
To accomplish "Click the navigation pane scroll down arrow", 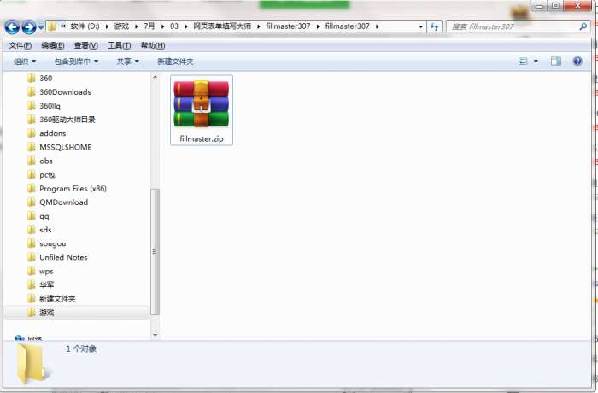I will point(155,335).
